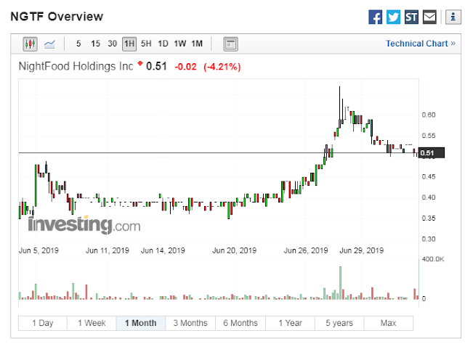Select the 1H interval
Screen dimensions: 465x344
(129, 44)
